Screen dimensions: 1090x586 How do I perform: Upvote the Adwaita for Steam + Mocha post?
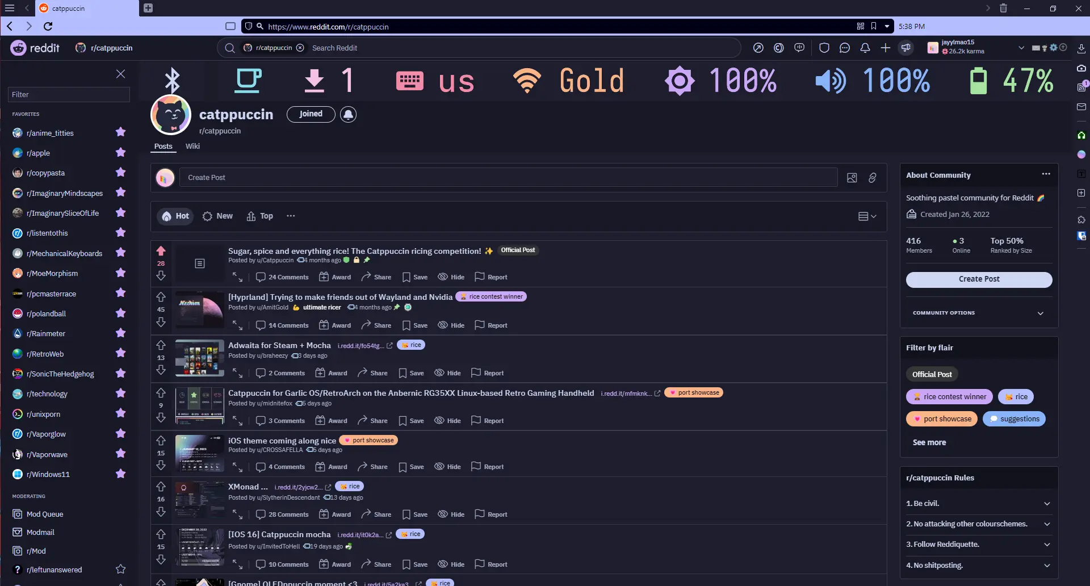pyautogui.click(x=161, y=345)
